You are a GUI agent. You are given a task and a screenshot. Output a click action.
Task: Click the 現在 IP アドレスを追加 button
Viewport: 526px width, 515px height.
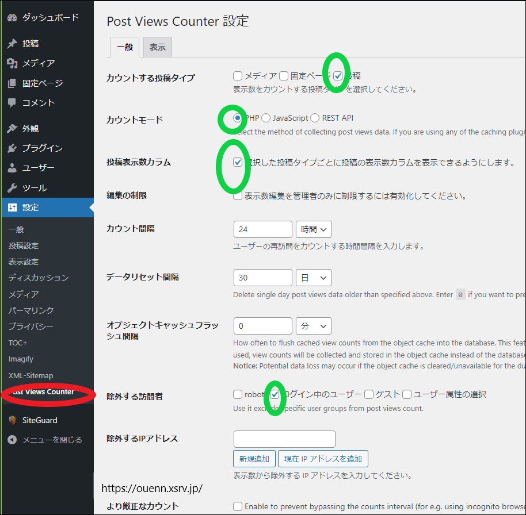323,459
